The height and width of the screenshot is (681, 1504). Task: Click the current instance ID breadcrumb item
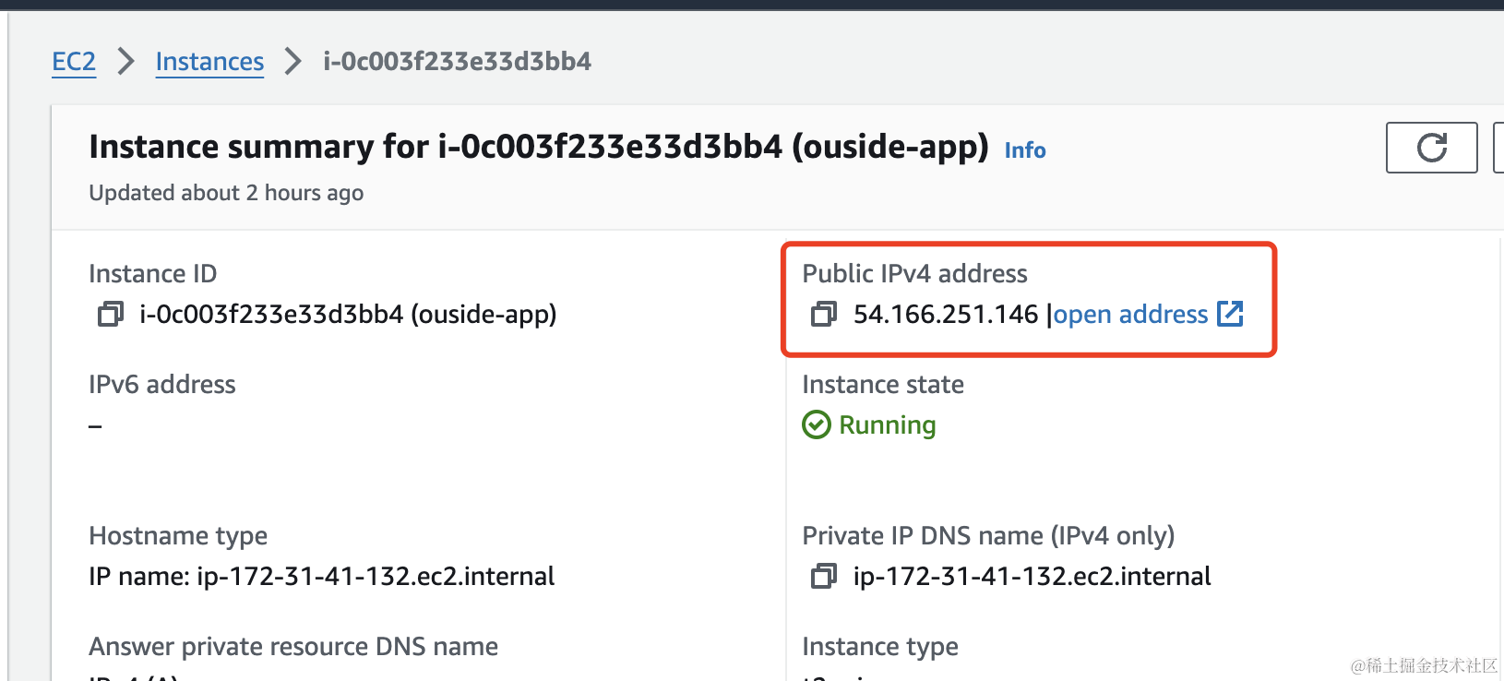point(457,62)
